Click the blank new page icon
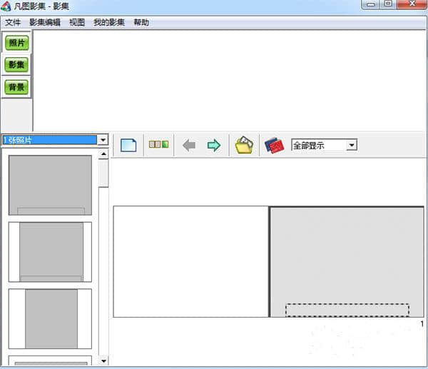 [128, 146]
